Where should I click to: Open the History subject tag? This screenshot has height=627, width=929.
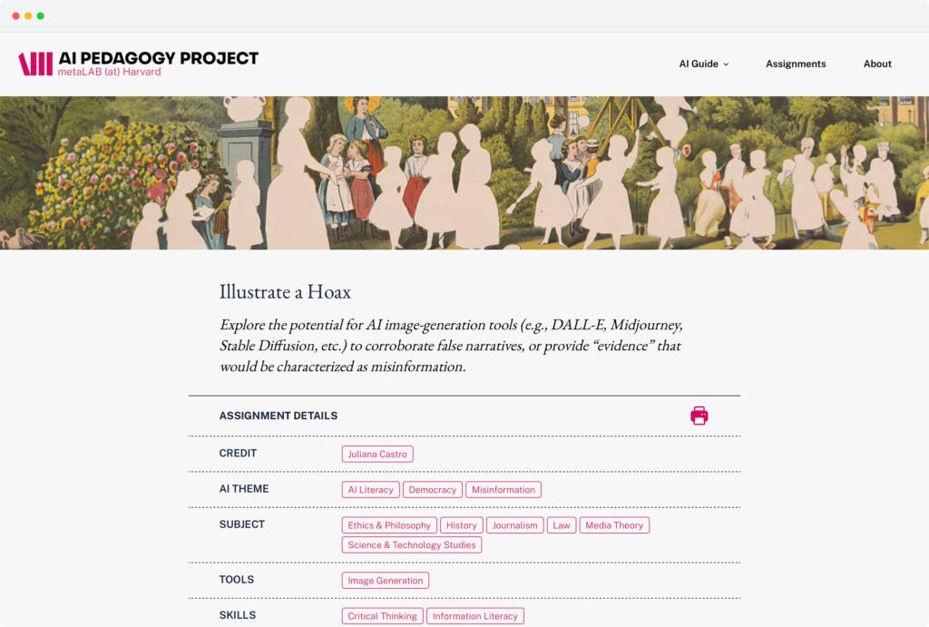click(461, 525)
